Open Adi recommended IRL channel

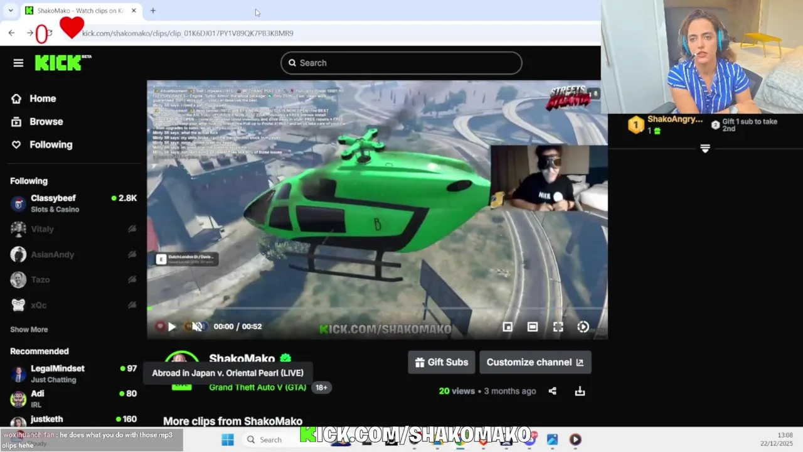(x=73, y=399)
